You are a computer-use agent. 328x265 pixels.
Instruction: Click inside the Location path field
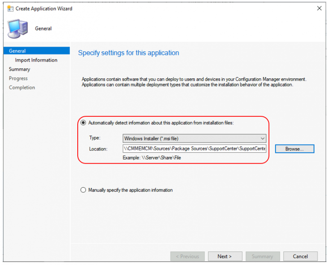(194, 149)
